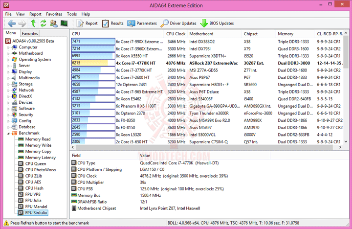This screenshot has height=229, width=352.
Task: Click the results list horizontal scrollbar
Action: 204,147
